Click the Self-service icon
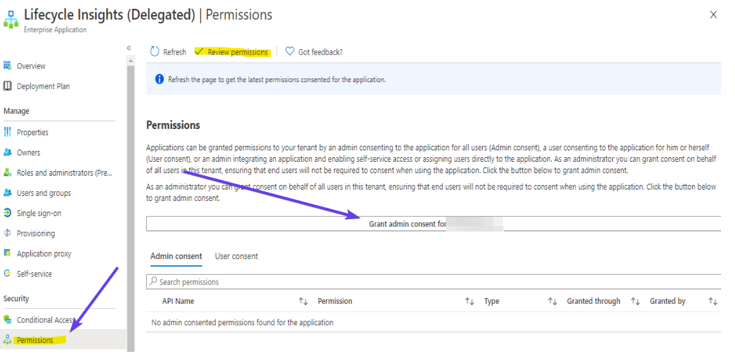735x355 pixels. click(x=7, y=274)
